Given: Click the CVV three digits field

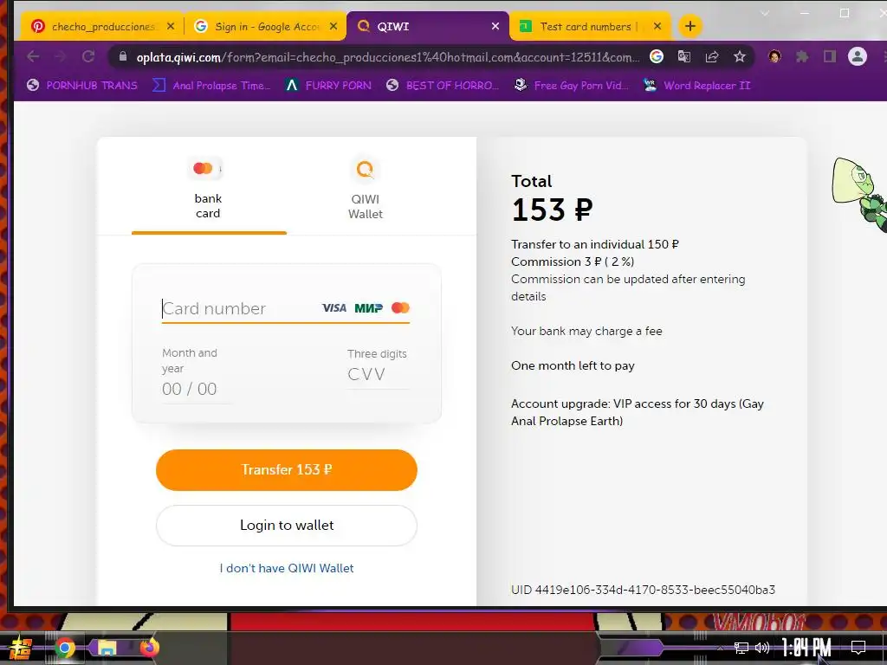Looking at the screenshot, I should tap(378, 374).
